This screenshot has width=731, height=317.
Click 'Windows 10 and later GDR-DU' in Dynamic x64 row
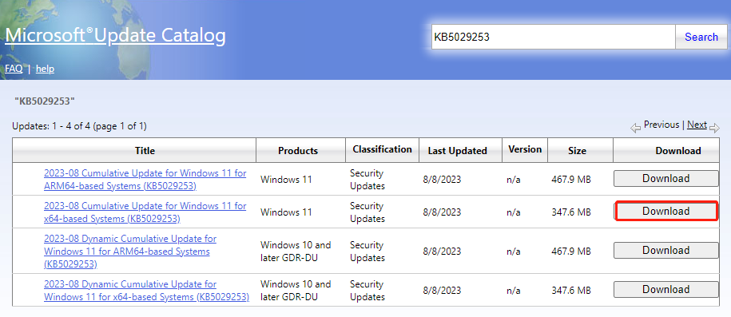[296, 291]
